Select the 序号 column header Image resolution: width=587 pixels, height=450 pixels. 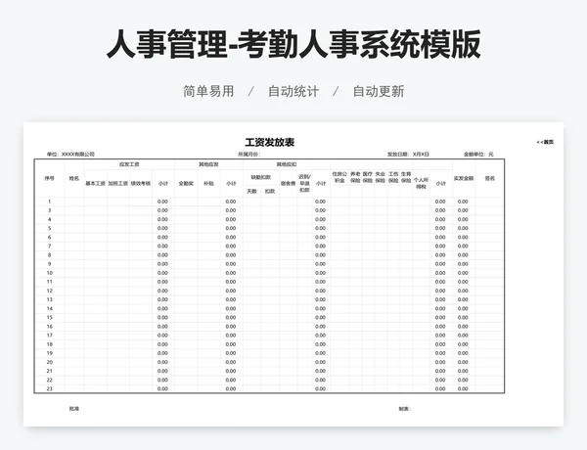coord(50,178)
